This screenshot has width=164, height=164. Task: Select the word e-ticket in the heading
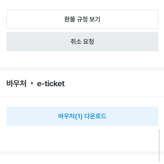click(51, 84)
